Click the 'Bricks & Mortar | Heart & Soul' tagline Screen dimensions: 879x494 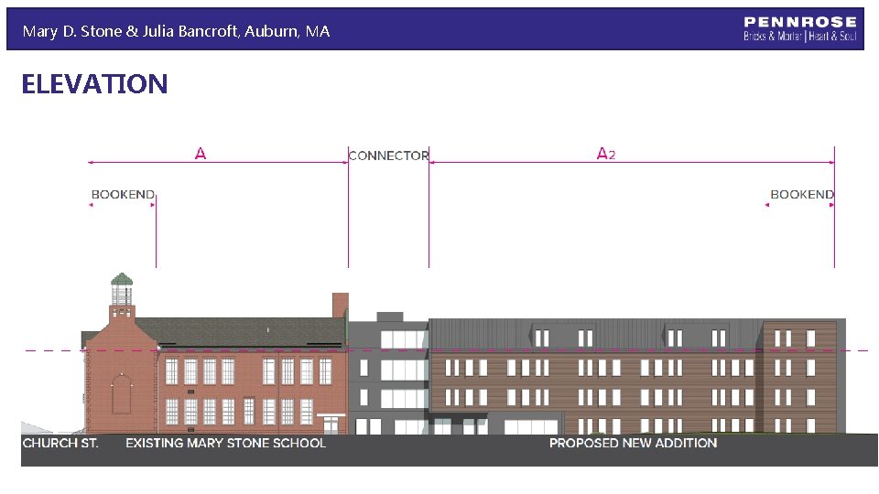(x=800, y=37)
